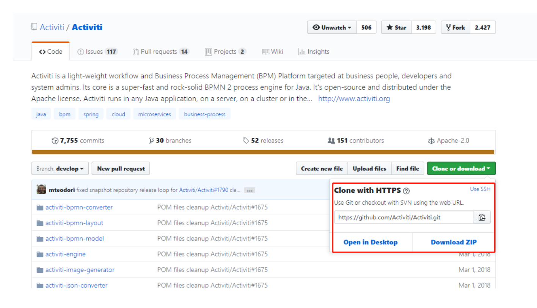View forks count 2,427

(x=483, y=28)
